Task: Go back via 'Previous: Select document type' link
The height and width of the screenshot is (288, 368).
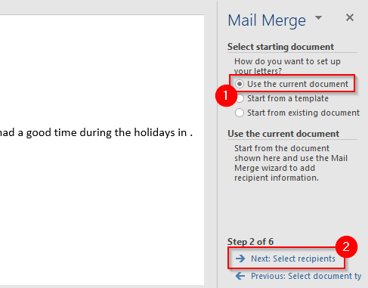Action: (306, 276)
